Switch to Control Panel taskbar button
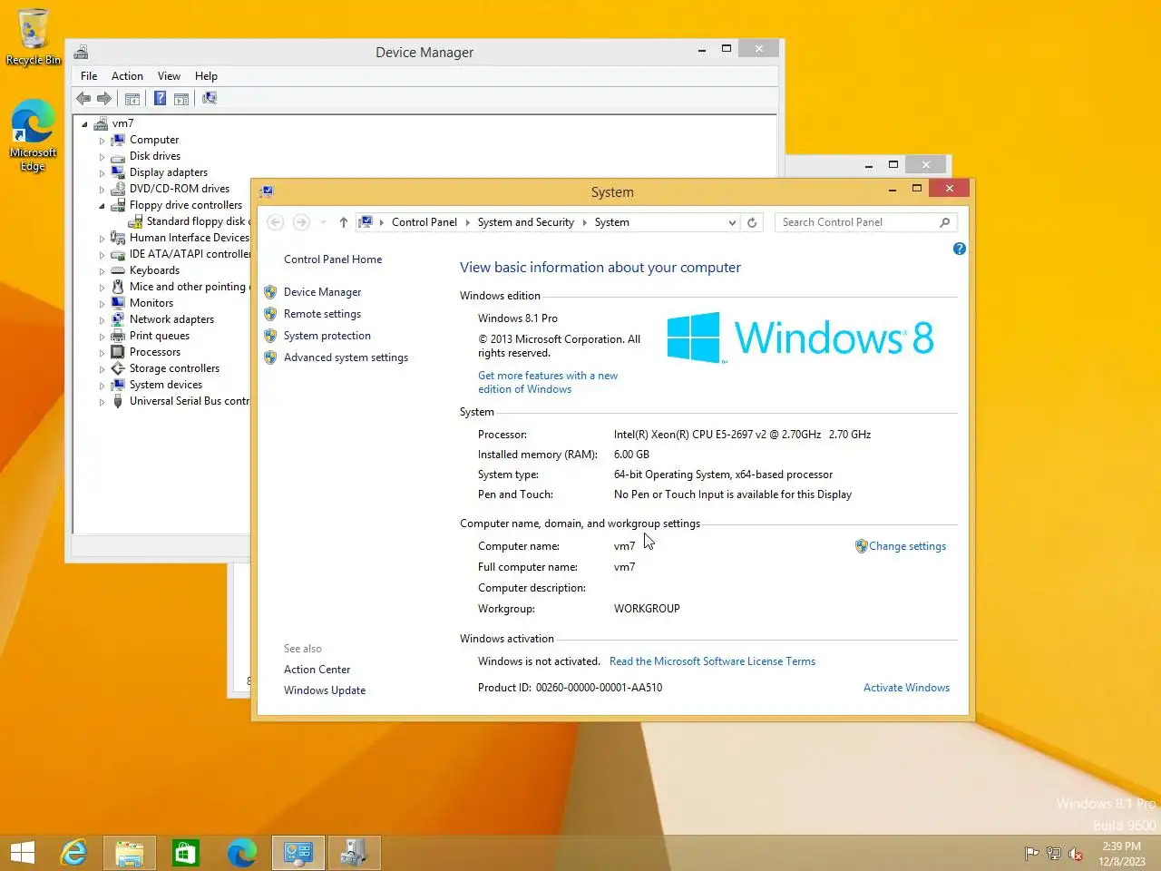The width and height of the screenshot is (1161, 871). pyautogui.click(x=298, y=853)
